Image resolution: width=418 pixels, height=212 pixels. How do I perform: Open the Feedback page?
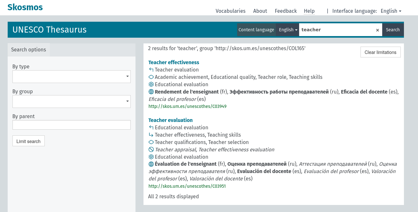click(286, 11)
